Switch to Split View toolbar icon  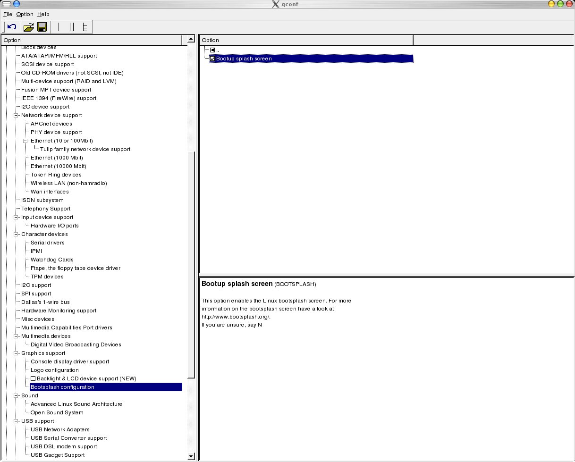coord(72,27)
